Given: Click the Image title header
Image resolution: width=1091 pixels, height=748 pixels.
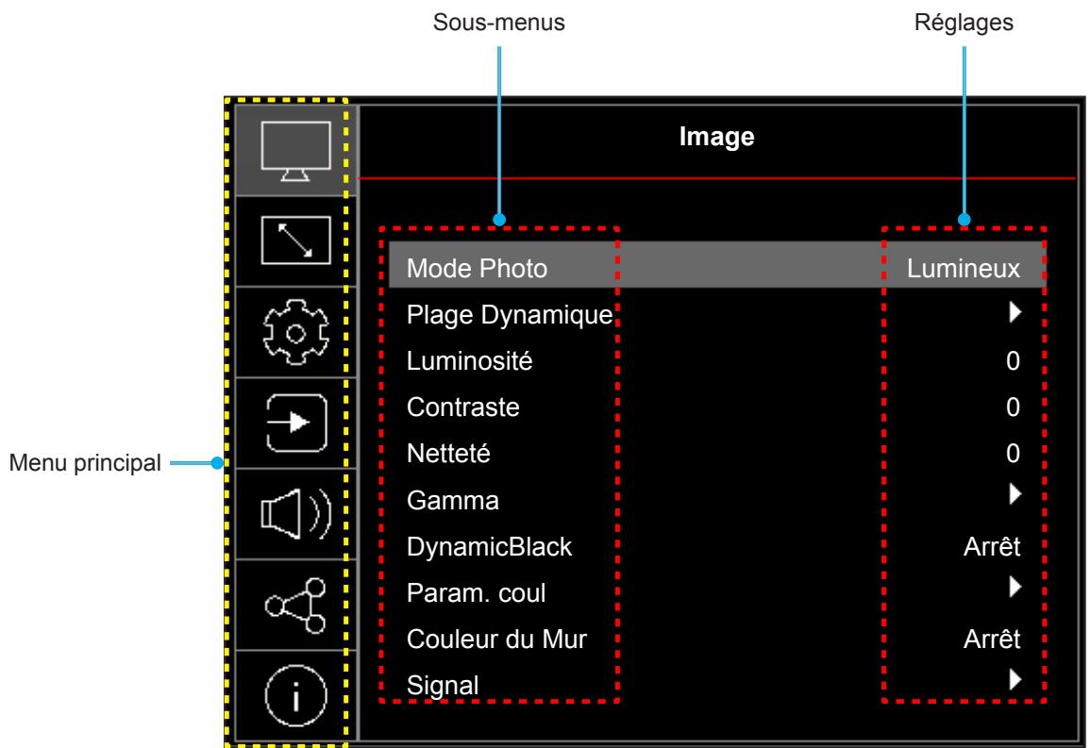Looking at the screenshot, I should [x=716, y=137].
